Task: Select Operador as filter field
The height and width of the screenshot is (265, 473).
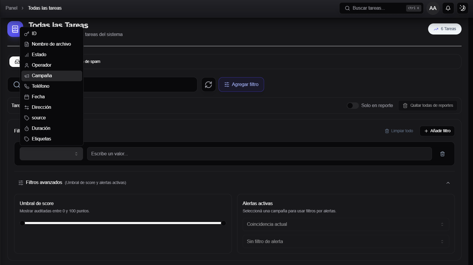Action: click(52, 65)
